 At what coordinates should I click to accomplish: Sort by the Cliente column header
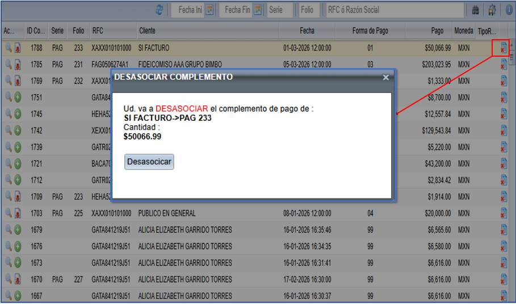(x=147, y=31)
